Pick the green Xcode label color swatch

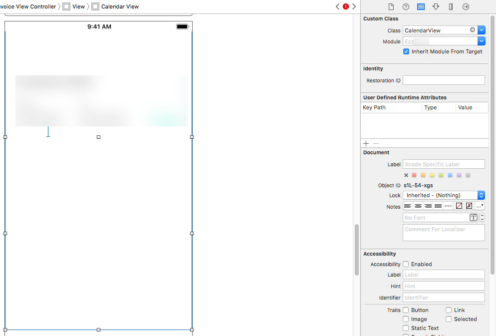tap(441, 175)
